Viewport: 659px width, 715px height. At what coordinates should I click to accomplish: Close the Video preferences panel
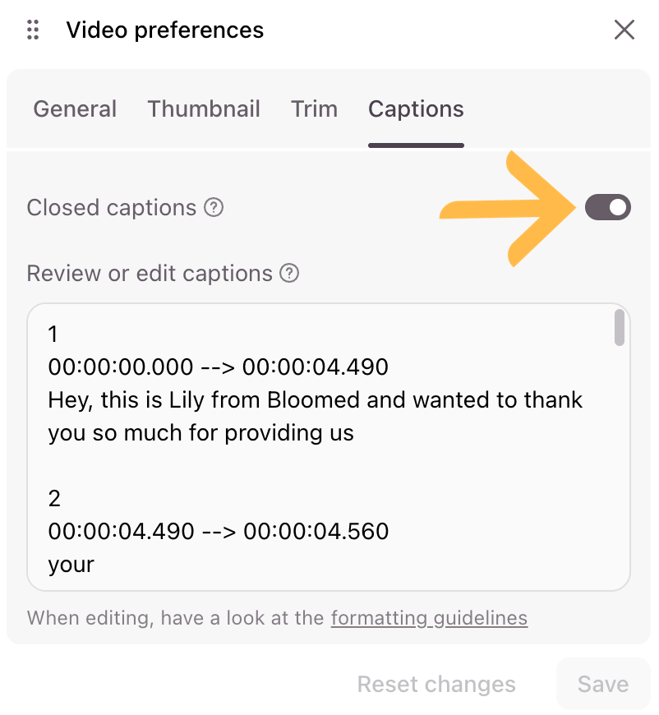pyautogui.click(x=624, y=30)
